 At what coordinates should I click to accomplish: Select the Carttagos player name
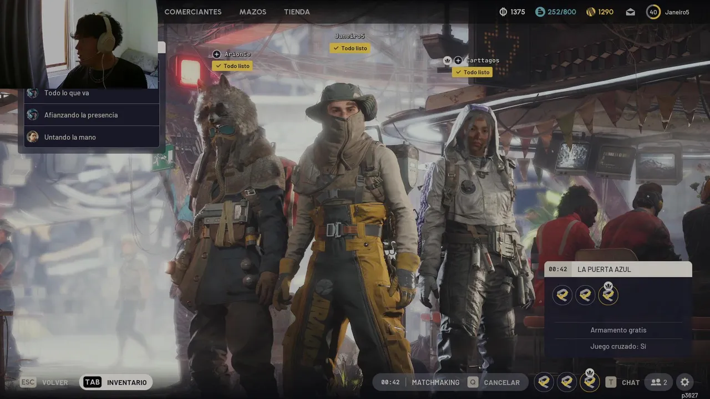[483, 60]
